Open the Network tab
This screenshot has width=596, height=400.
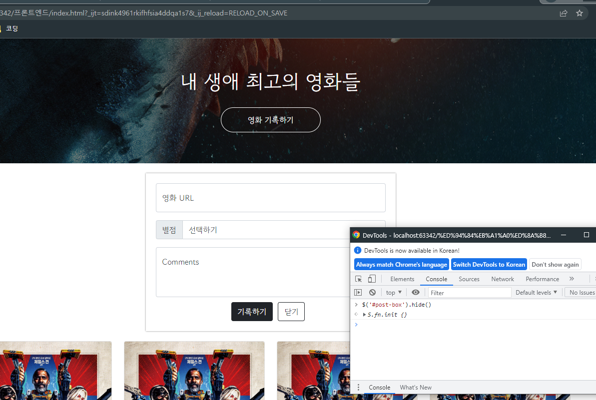(503, 279)
